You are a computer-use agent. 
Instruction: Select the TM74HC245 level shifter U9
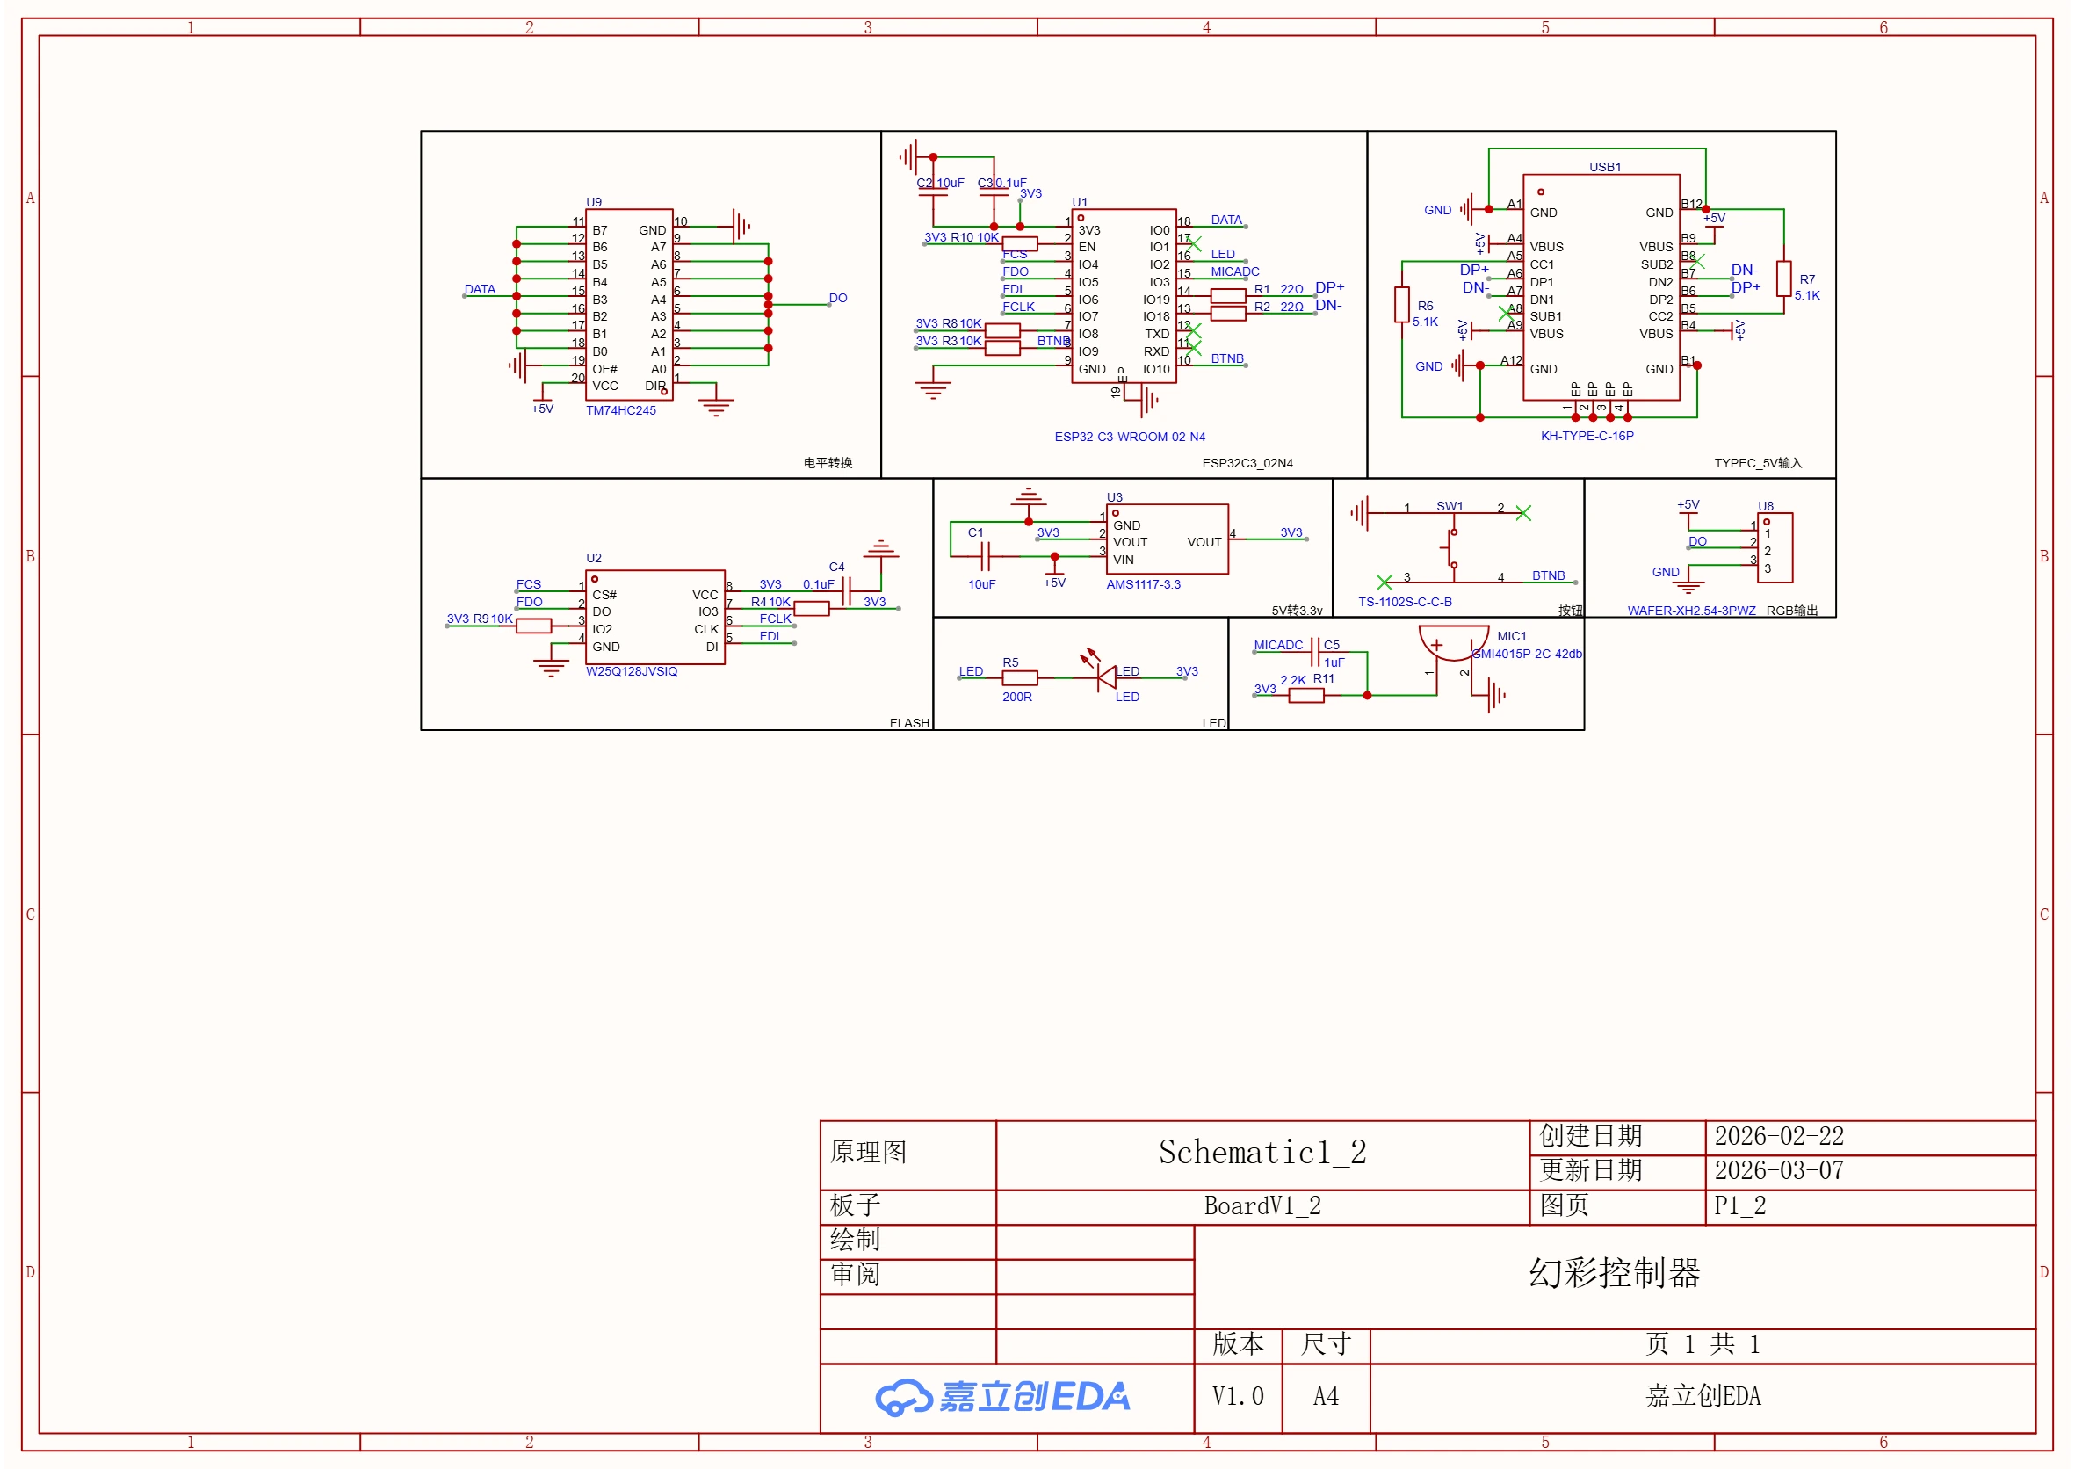click(x=629, y=305)
